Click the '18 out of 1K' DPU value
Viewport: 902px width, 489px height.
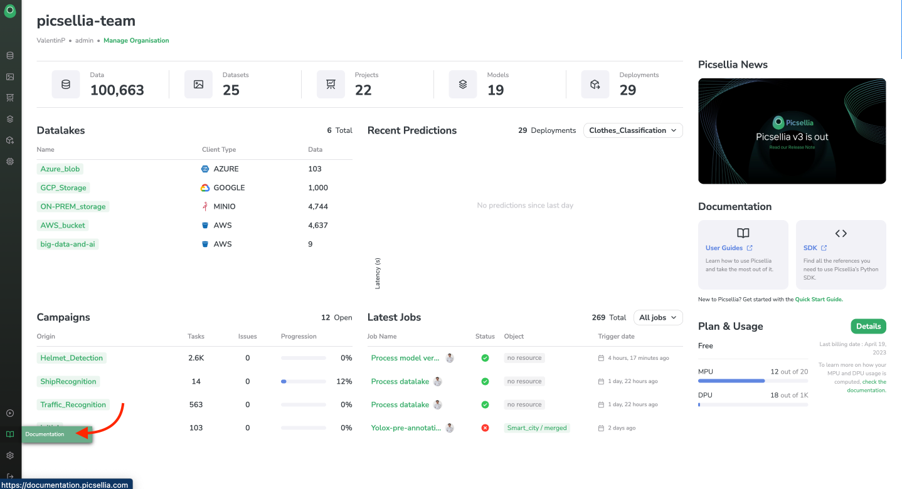(789, 395)
